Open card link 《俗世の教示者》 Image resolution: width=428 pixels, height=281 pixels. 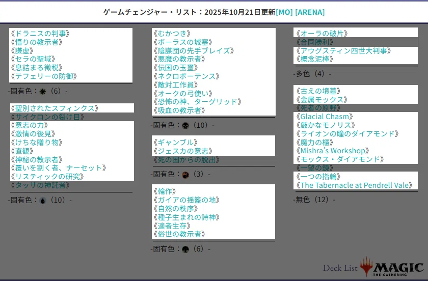179,234
